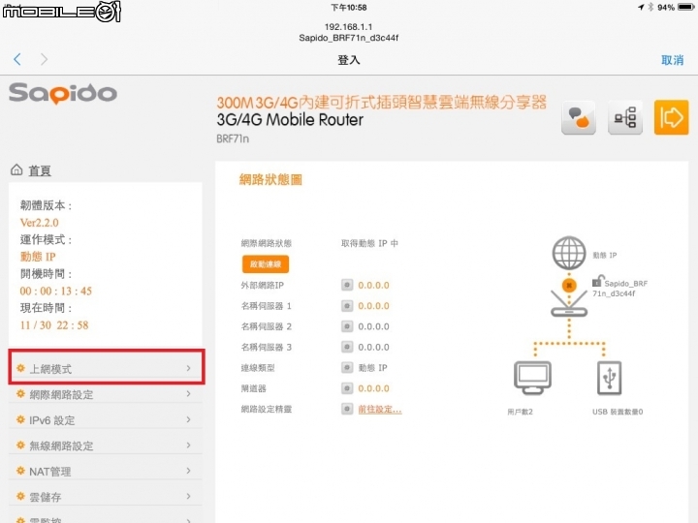The height and width of the screenshot is (523, 698).
Task: Expand chevron beside NAT管理
Action: coord(189,471)
